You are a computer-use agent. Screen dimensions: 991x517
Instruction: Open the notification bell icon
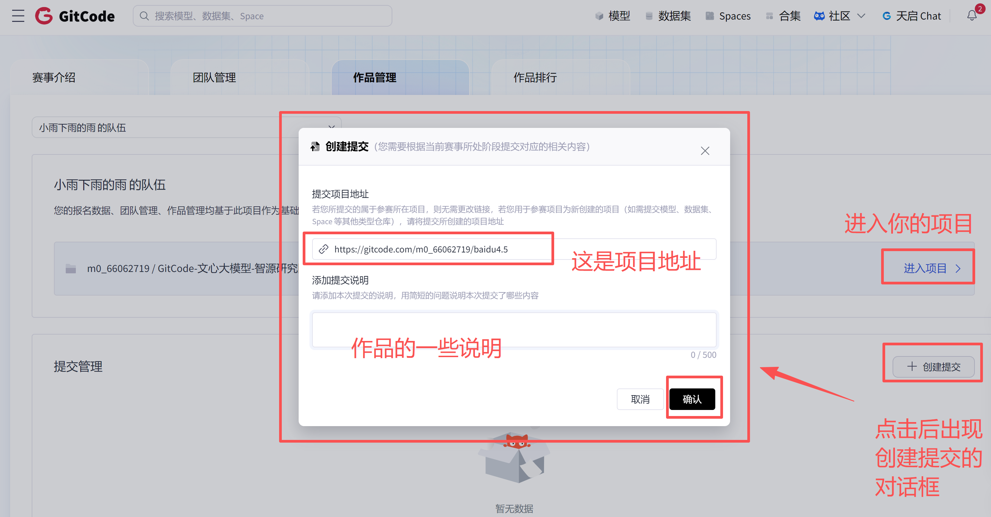pyautogui.click(x=972, y=15)
